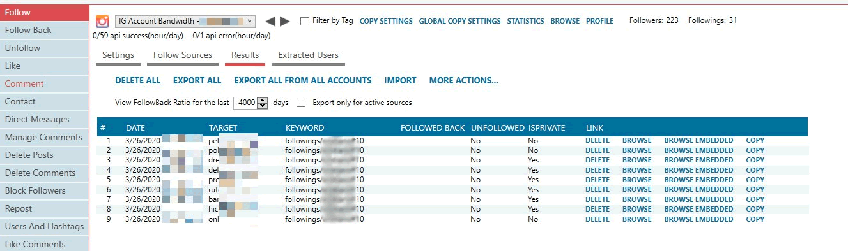Go to next account with right arrow
The height and width of the screenshot is (251, 848).
click(x=285, y=21)
